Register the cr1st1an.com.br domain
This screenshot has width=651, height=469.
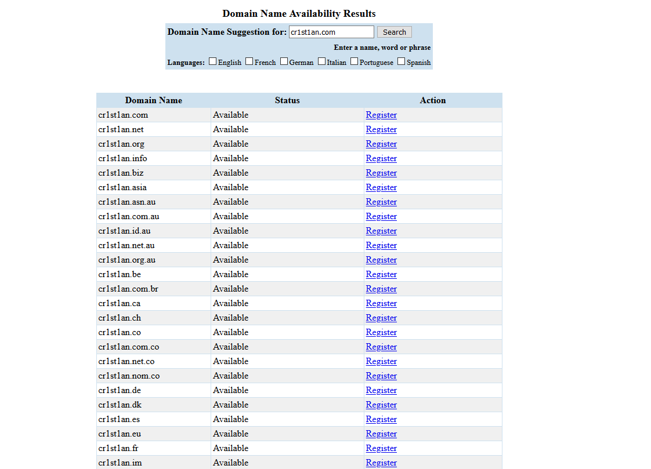[381, 289]
